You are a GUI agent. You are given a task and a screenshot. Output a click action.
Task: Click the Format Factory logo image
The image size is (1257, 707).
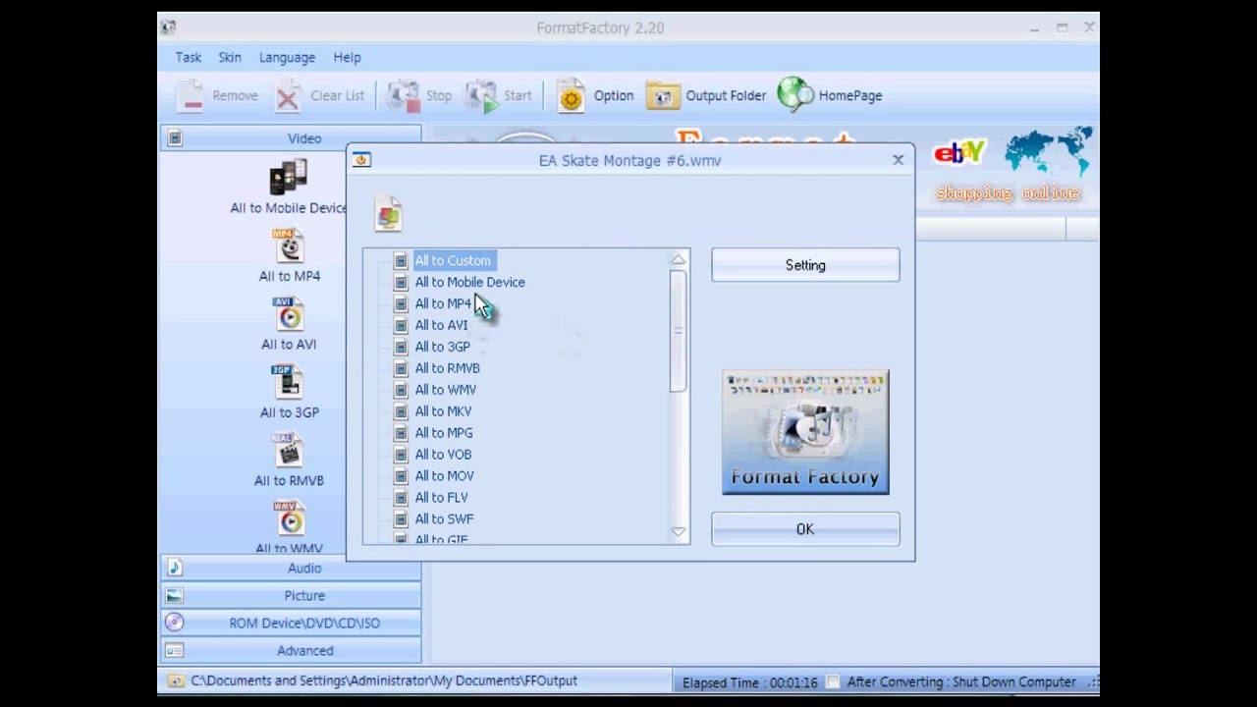(x=805, y=432)
